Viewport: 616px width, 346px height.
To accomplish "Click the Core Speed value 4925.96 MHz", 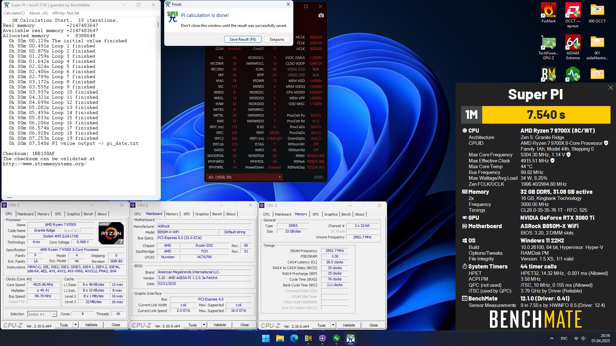I will pos(43,284).
